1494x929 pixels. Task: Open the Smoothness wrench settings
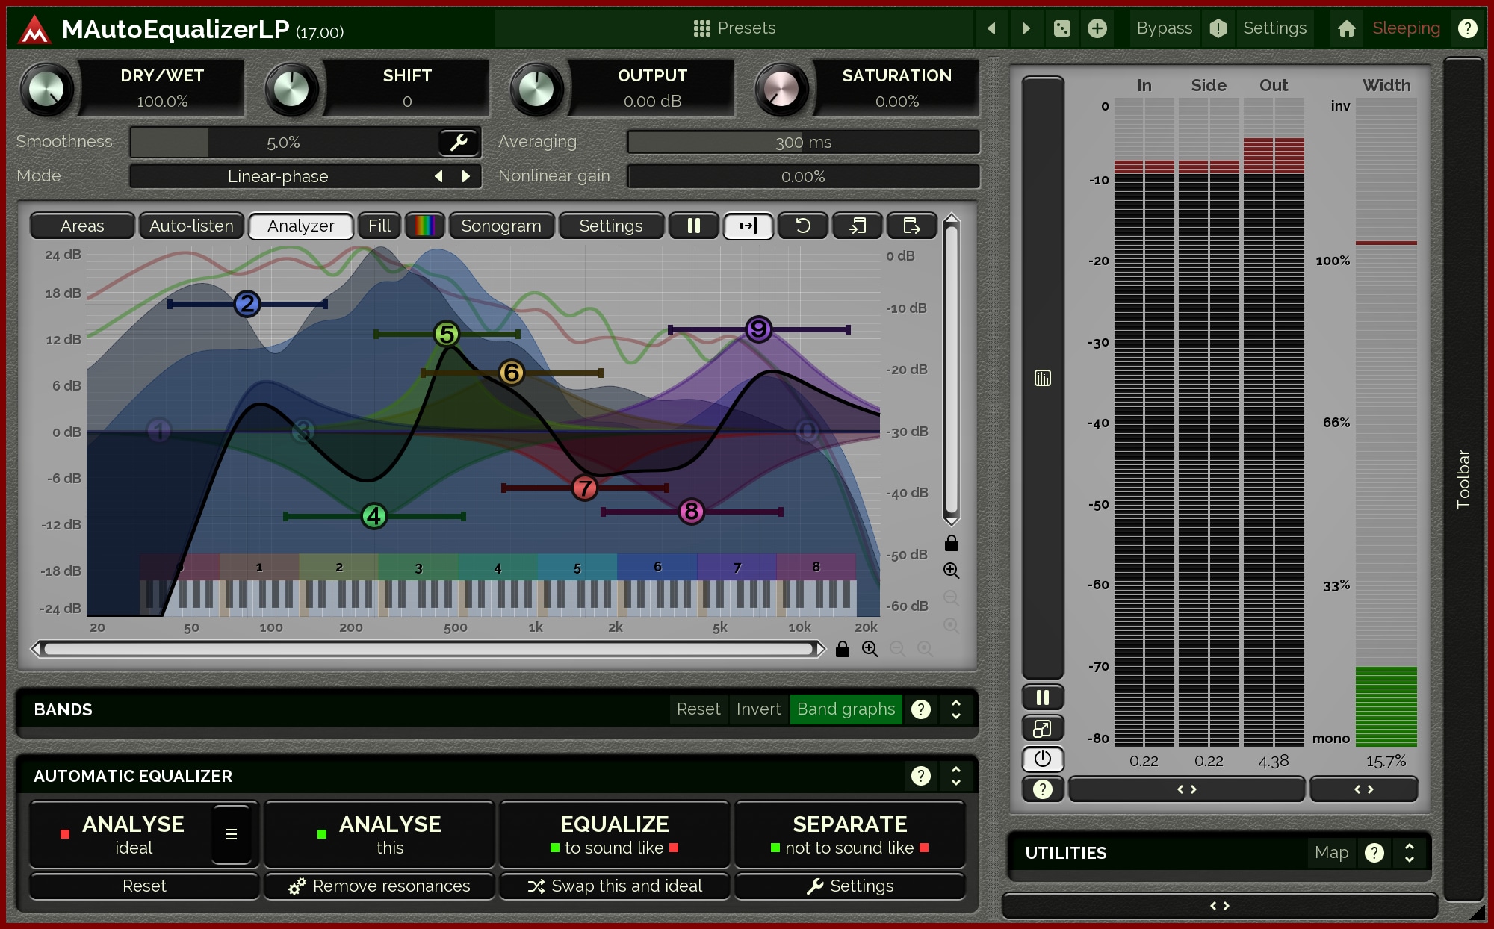458,142
